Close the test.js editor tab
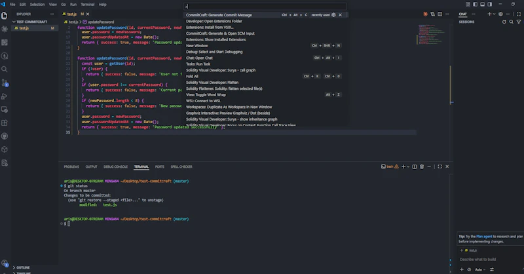 click(88, 14)
